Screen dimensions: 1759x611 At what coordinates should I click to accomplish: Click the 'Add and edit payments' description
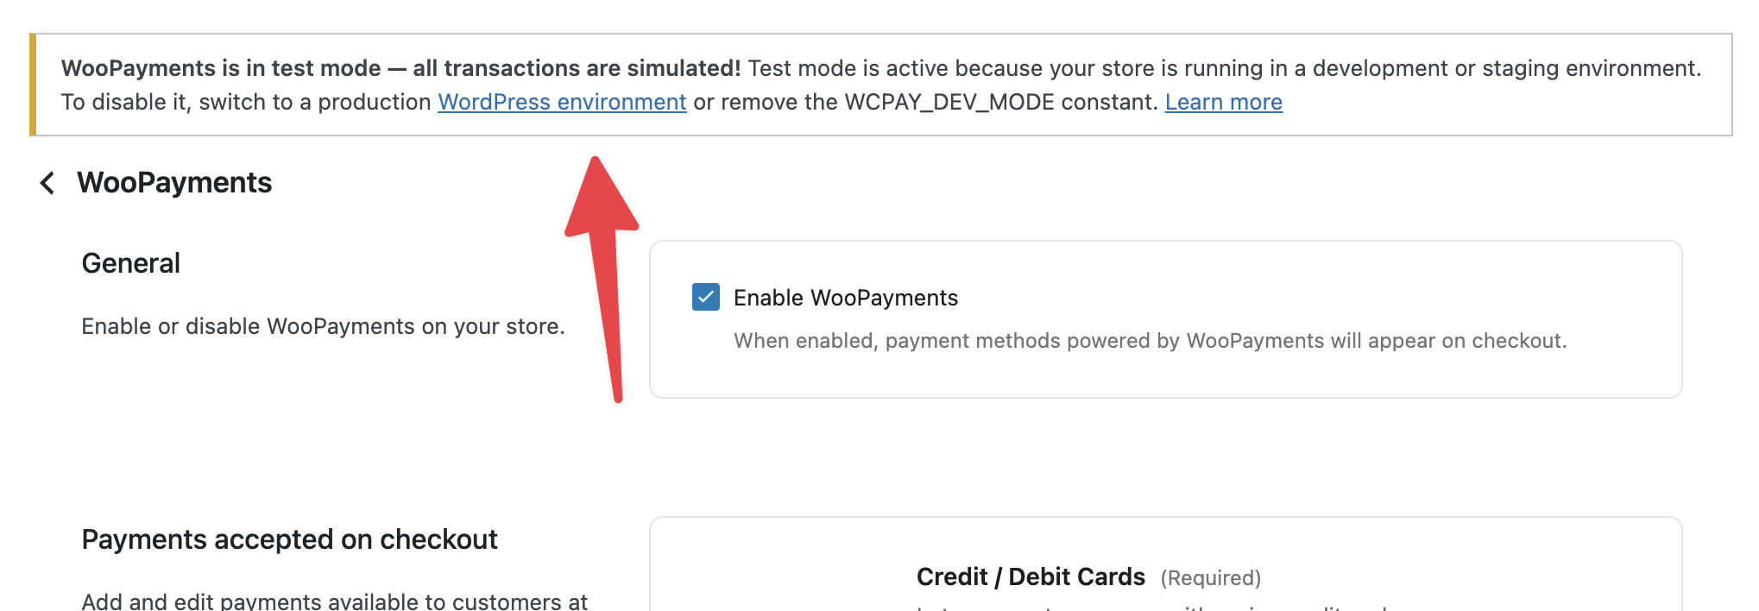pyautogui.click(x=334, y=601)
